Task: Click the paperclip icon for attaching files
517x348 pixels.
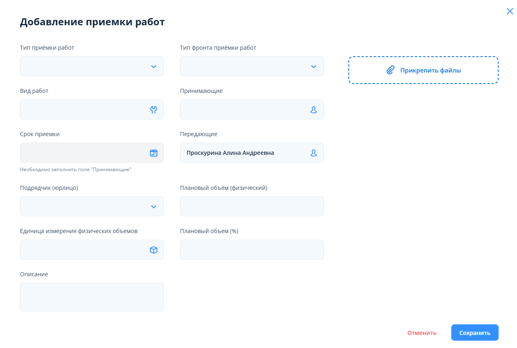Action: [x=390, y=70]
